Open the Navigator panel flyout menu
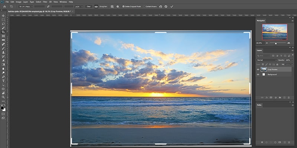This screenshot has width=297, height=148. (293, 20)
